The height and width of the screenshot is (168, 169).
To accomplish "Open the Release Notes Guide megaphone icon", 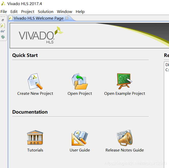I will (125, 138).
